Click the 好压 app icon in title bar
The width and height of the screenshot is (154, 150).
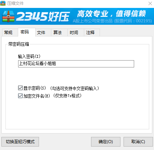click(x=3, y=3)
